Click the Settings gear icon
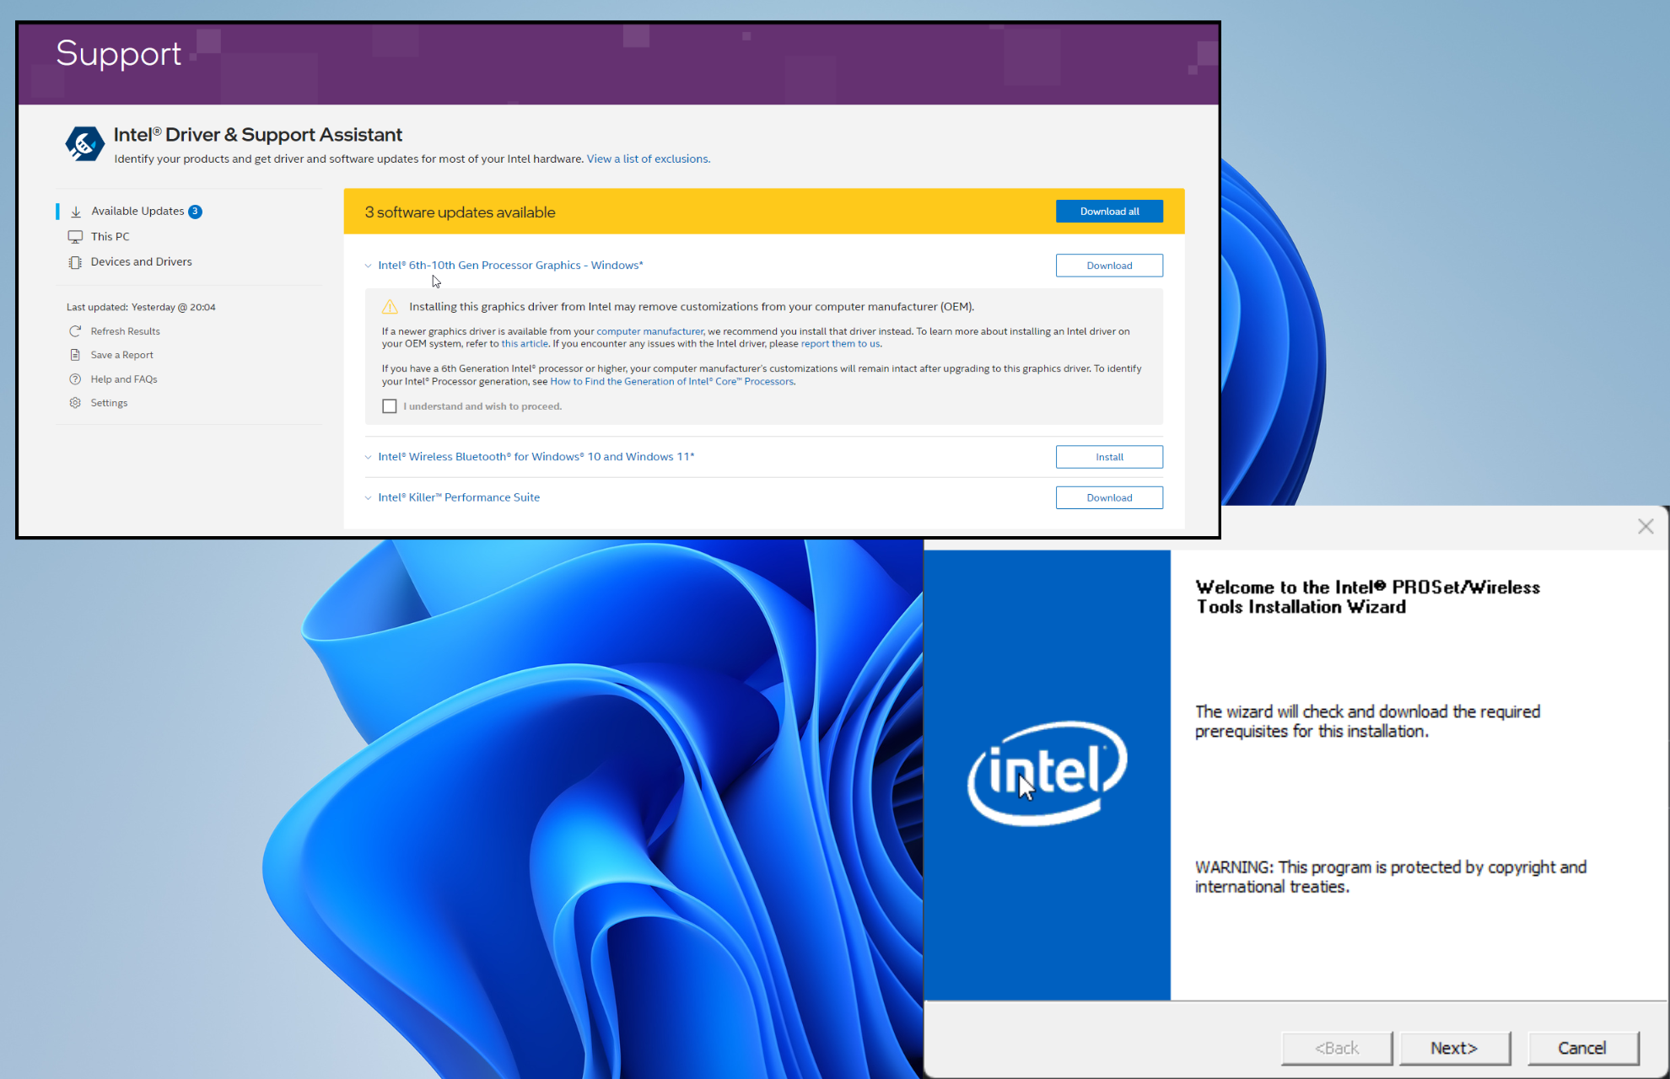 tap(75, 403)
